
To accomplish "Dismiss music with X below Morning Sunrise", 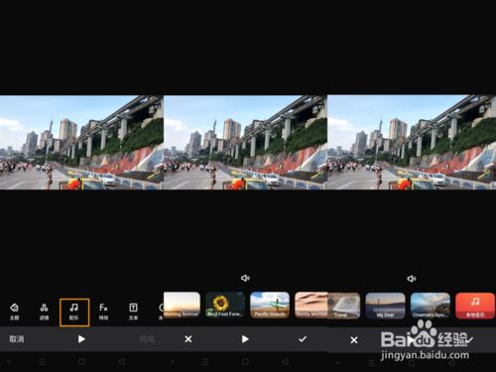I will 188,339.
